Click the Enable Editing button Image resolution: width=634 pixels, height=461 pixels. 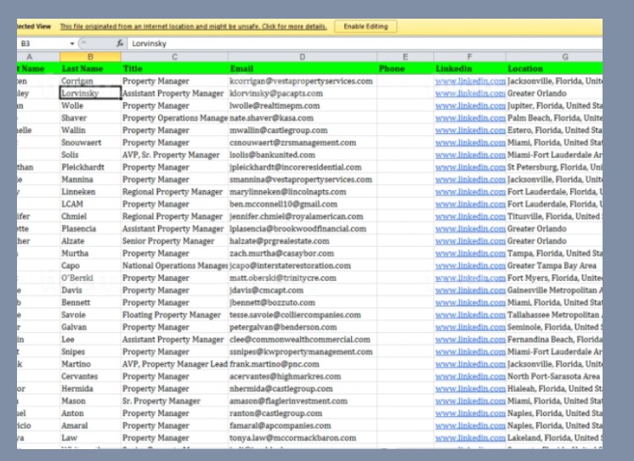(365, 26)
